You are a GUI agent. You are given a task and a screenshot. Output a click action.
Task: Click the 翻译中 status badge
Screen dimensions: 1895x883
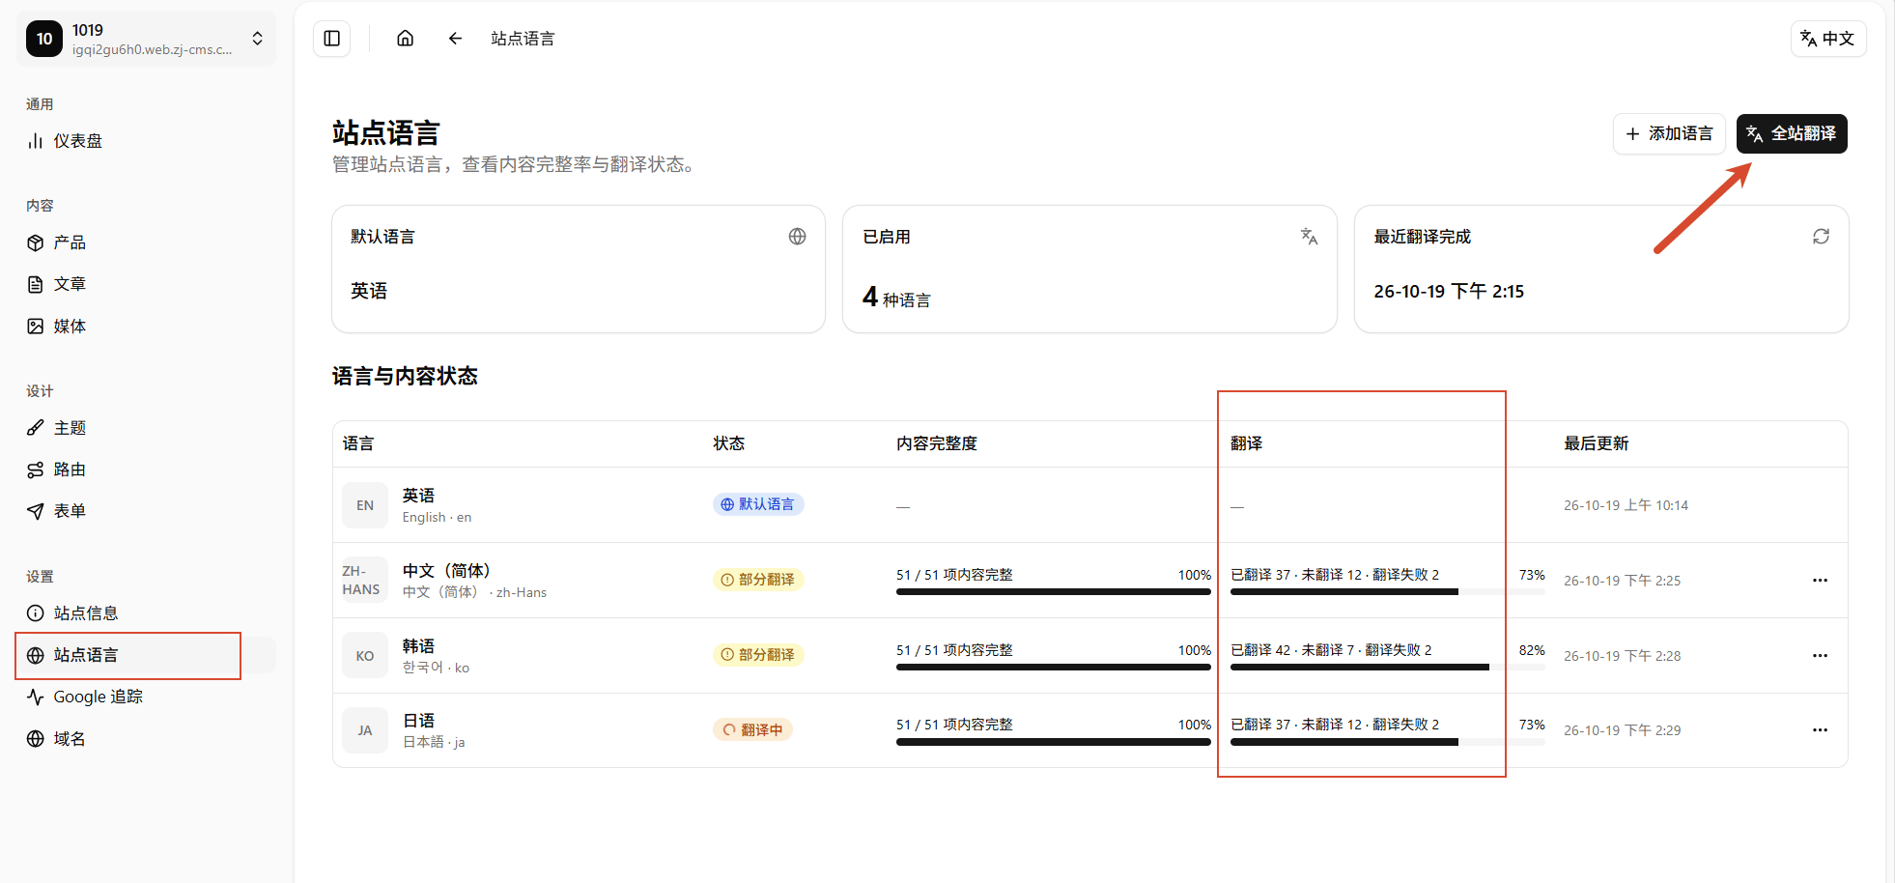pyautogui.click(x=752, y=730)
